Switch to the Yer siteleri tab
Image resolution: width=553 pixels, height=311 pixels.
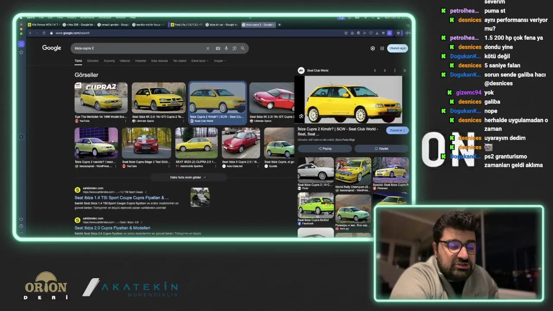tap(180, 61)
